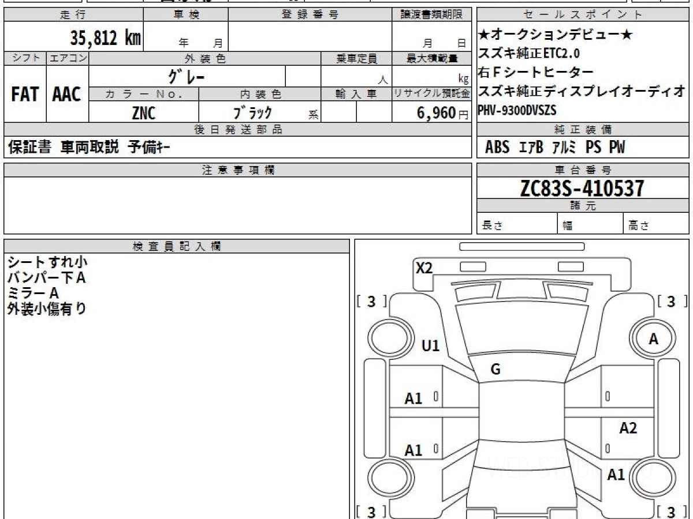Click the エアコン header cell
This screenshot has width=693, height=519.
[68, 58]
